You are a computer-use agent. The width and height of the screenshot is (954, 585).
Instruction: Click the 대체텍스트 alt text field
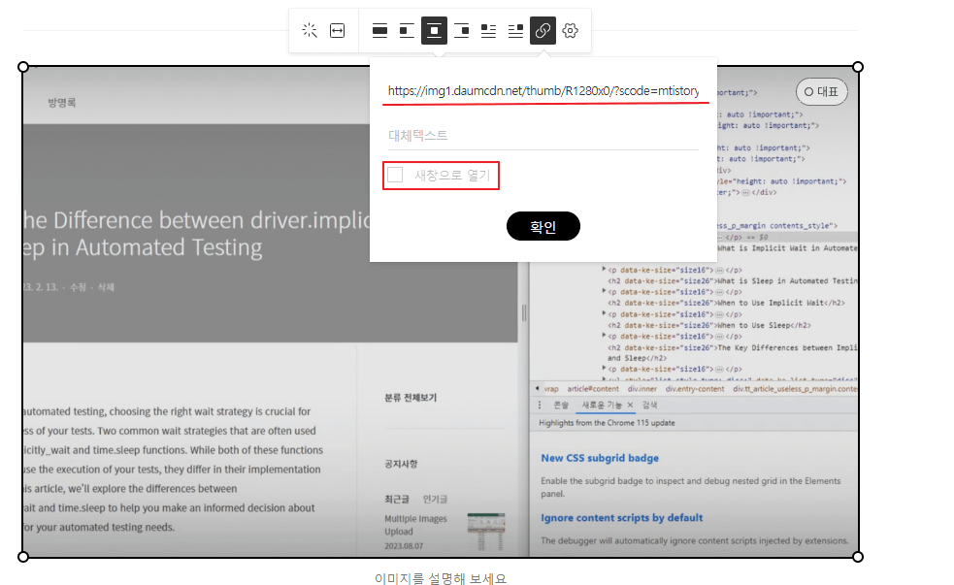[x=543, y=135]
